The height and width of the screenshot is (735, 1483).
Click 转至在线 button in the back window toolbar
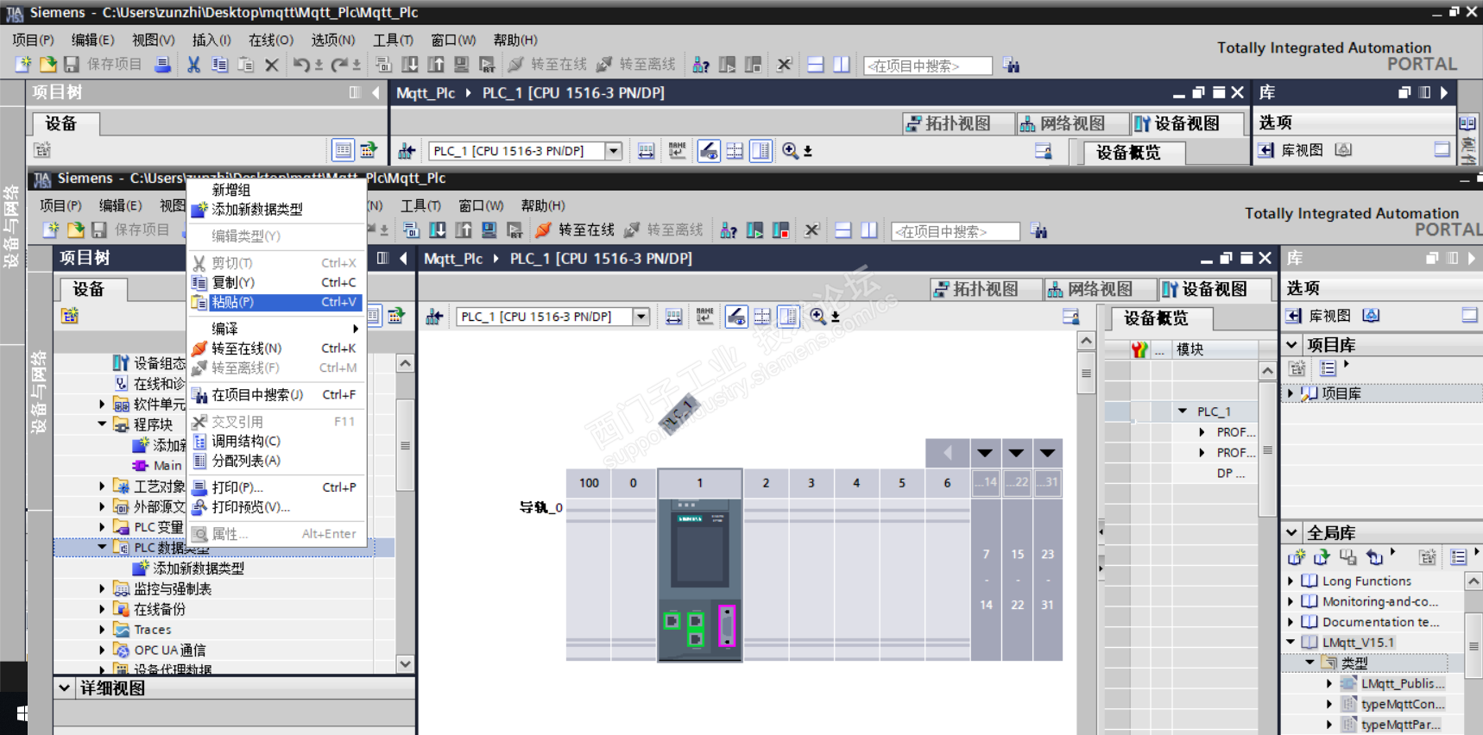547,65
